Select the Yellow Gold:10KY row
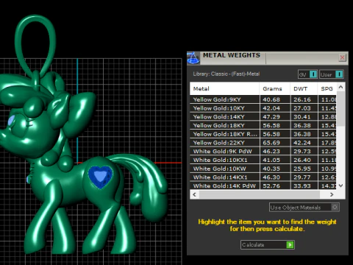Viewport: 353px width, 265px height. [263, 108]
